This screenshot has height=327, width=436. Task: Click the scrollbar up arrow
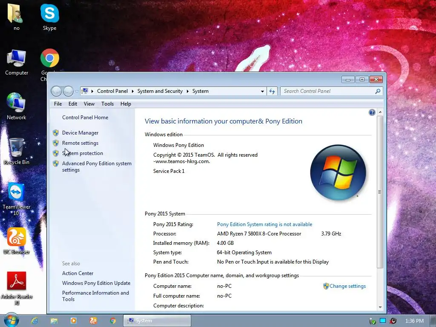[380, 112]
